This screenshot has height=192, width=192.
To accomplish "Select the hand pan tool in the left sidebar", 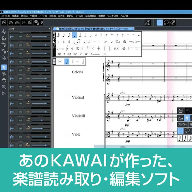I will click(4, 80).
